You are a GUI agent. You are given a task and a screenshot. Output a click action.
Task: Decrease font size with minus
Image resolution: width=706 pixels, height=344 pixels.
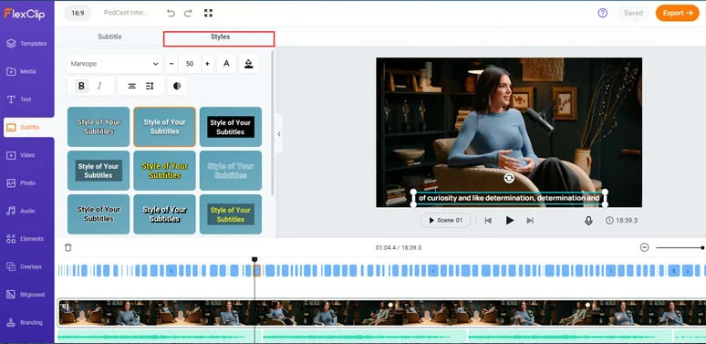pyautogui.click(x=171, y=64)
